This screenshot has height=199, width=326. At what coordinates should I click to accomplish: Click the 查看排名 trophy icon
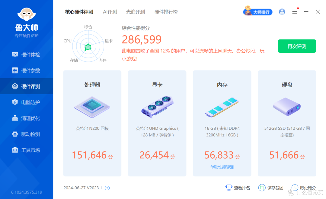[x=229, y=188]
